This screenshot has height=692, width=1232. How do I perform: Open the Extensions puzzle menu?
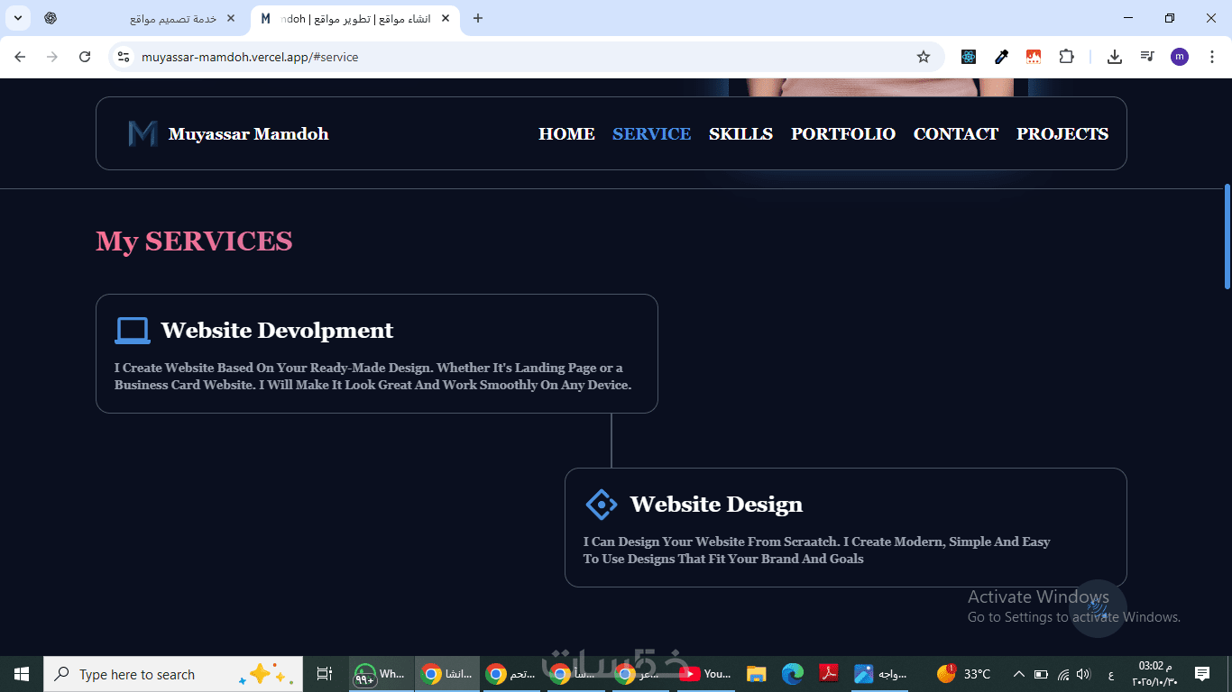(1066, 57)
